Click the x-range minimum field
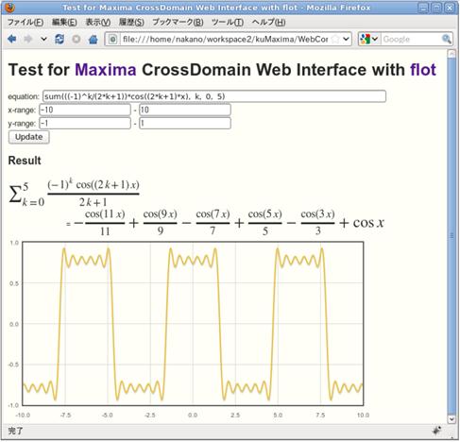 click(x=85, y=110)
